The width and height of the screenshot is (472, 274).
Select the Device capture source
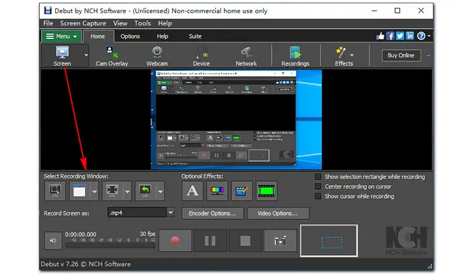[x=201, y=56]
